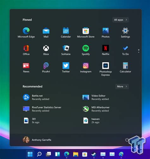Go to next pinned apps page dot
The image size is (150, 159).
click(x=139, y=52)
